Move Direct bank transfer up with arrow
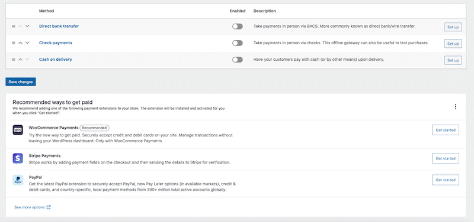 pyautogui.click(x=20, y=26)
